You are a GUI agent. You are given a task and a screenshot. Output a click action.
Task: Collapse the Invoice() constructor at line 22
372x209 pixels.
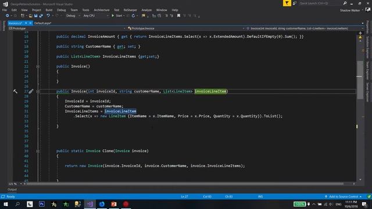tap(38, 67)
